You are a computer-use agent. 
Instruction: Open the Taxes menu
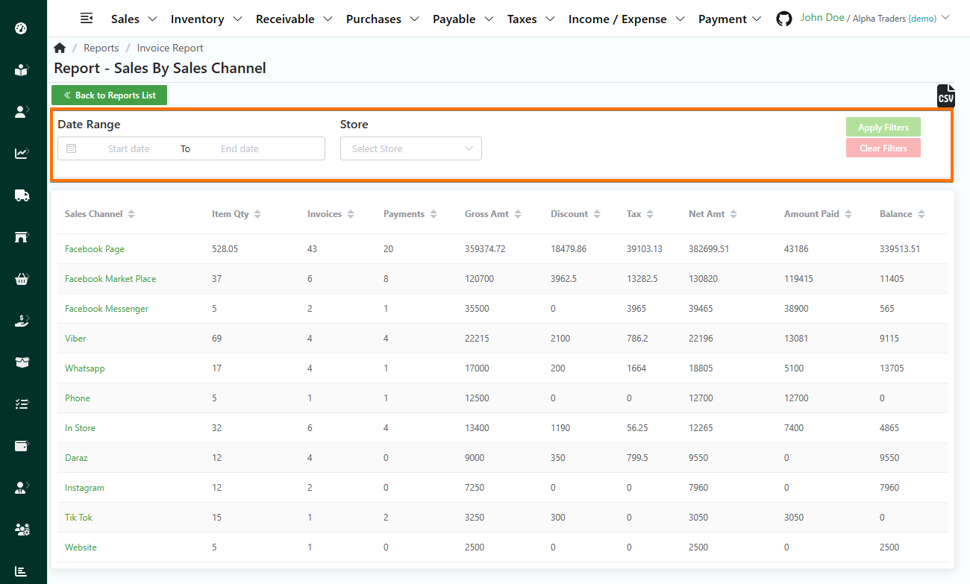[531, 19]
